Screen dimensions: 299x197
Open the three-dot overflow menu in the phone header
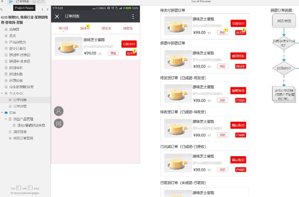click(x=133, y=16)
